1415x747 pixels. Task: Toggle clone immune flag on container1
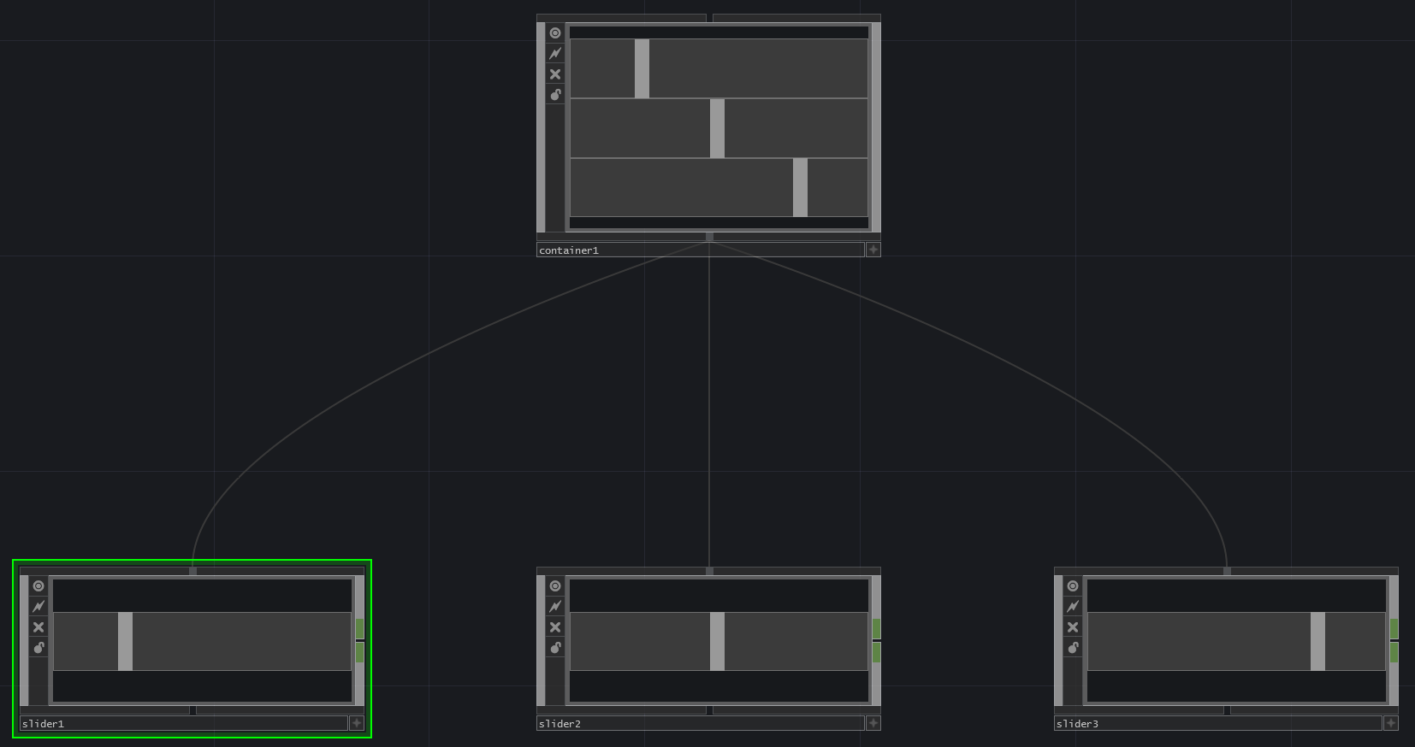click(555, 54)
